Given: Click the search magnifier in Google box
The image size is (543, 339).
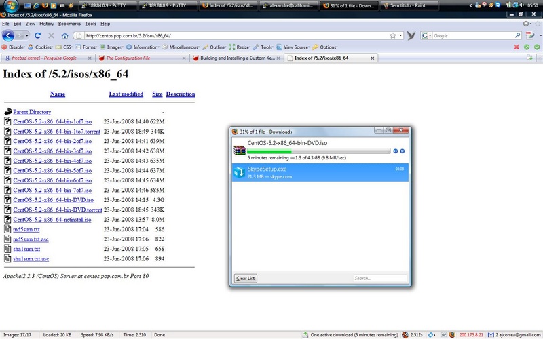Looking at the screenshot, I should pyautogui.click(x=517, y=35).
